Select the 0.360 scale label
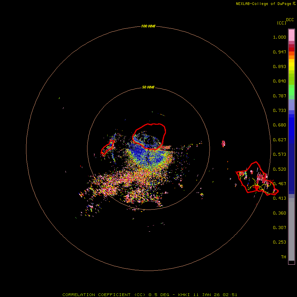Image resolution: width=297 pixels, height=297 pixels. point(280,213)
